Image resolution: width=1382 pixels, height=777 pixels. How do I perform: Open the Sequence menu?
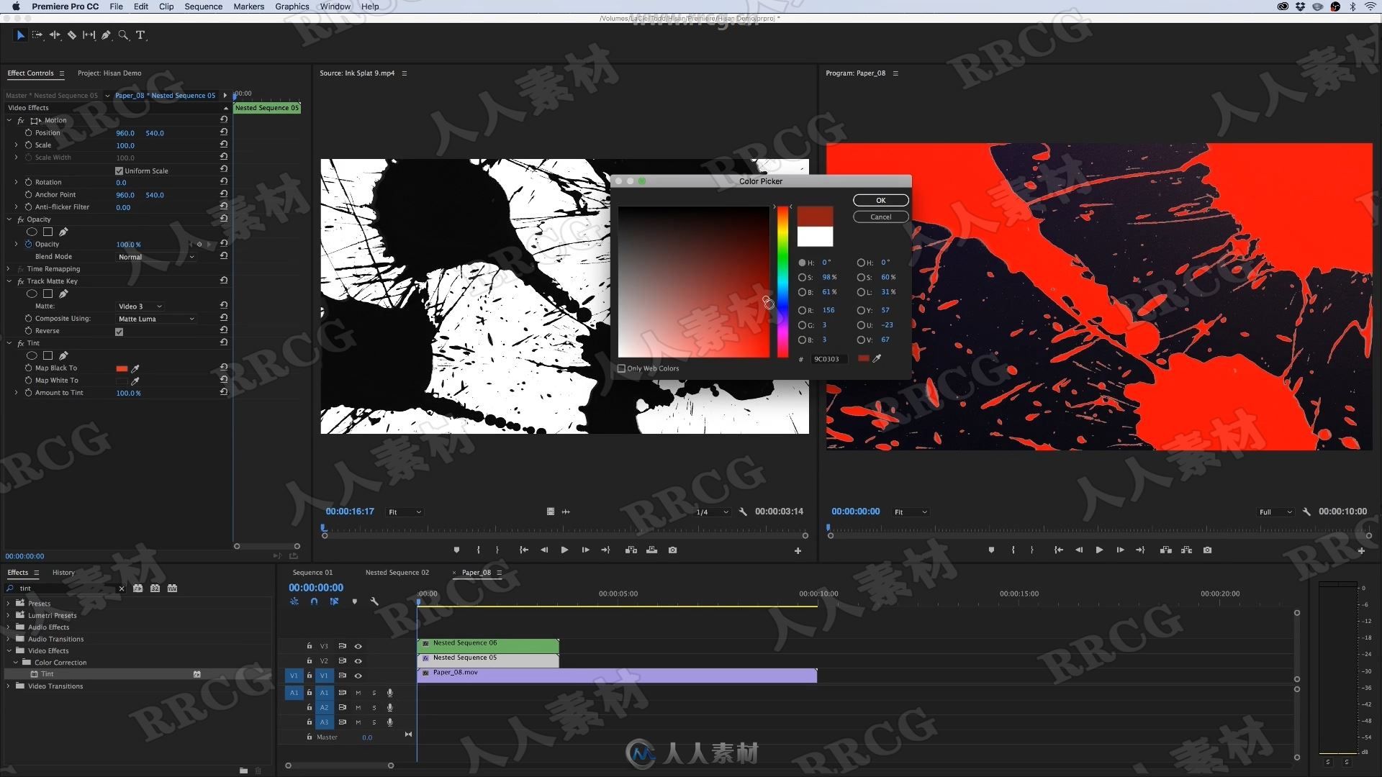[204, 6]
